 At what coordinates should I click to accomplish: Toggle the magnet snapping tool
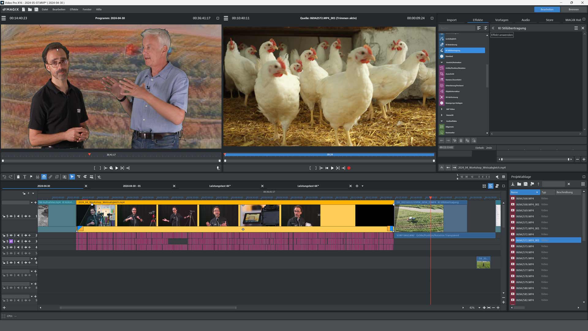pyautogui.click(x=44, y=177)
